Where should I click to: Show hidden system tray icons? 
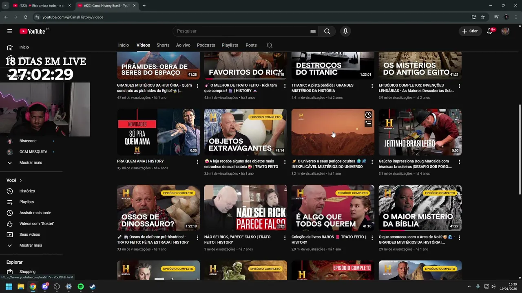pyautogui.click(x=469, y=286)
